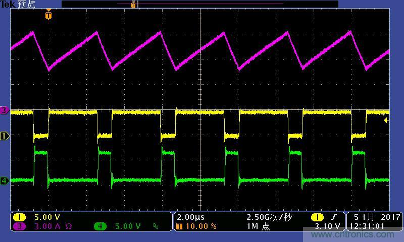Click the trigger level arrow on right edge
Viewport: 404px width, 242px height.
click(x=386, y=120)
